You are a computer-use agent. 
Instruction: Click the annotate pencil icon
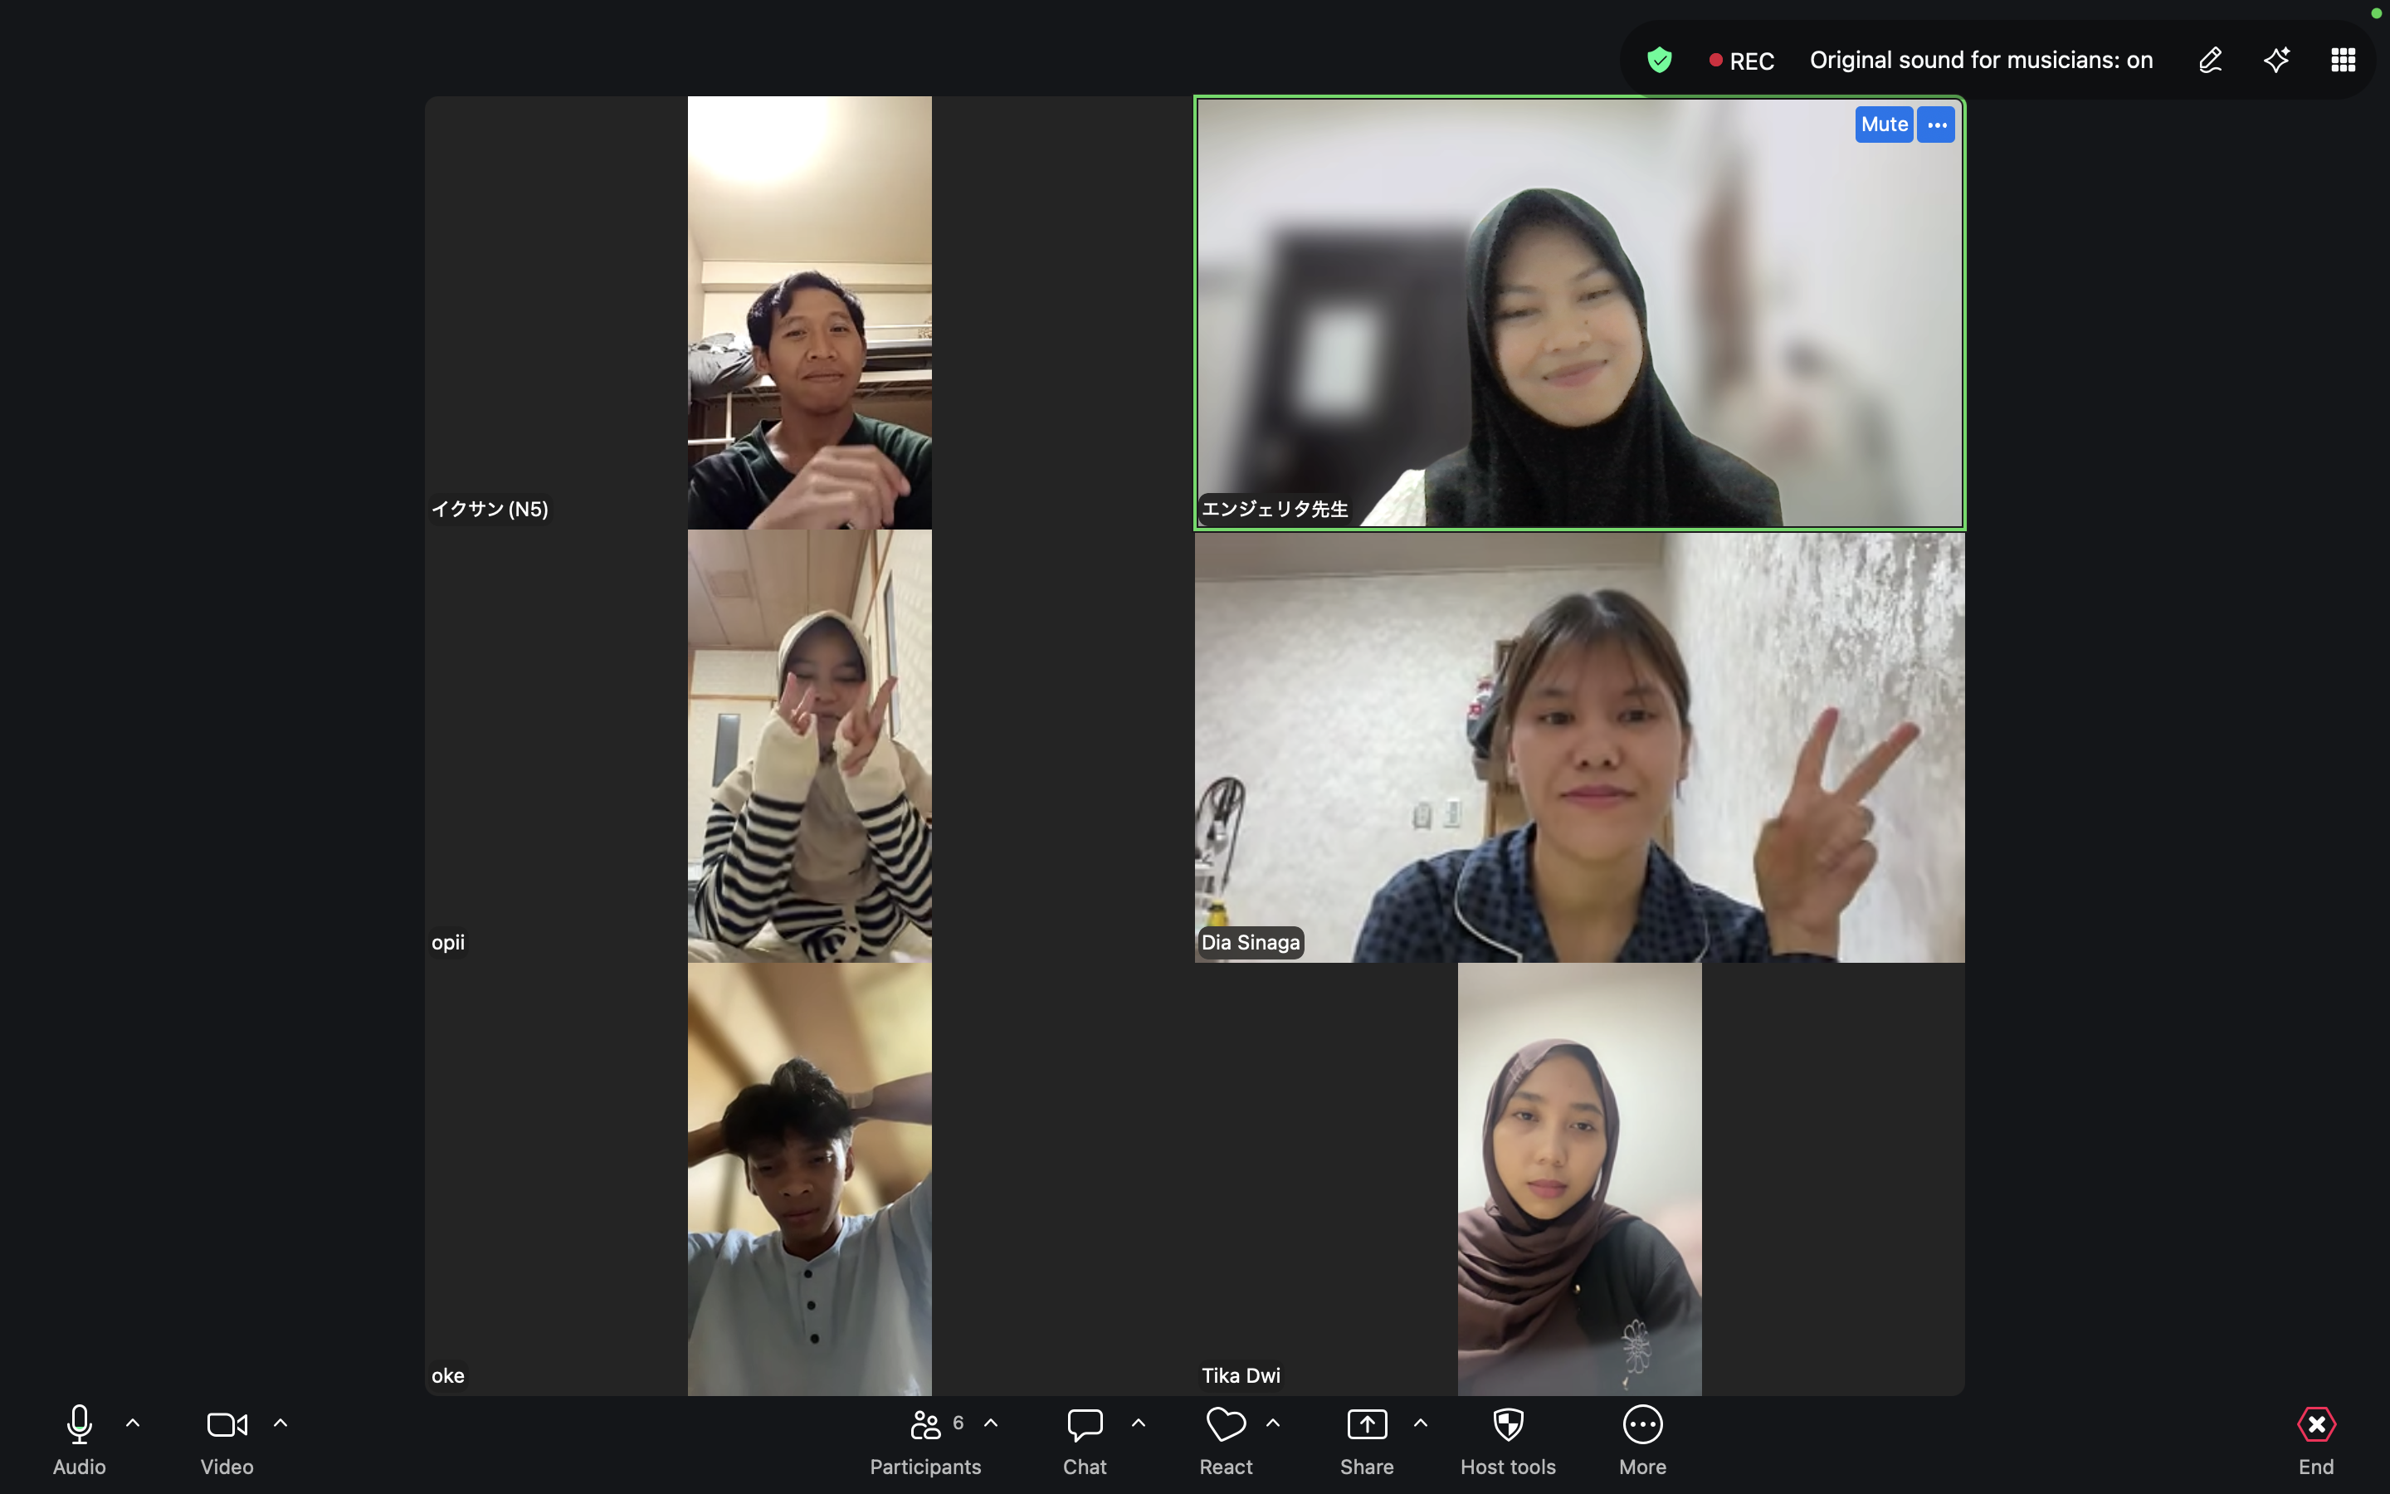point(2210,61)
